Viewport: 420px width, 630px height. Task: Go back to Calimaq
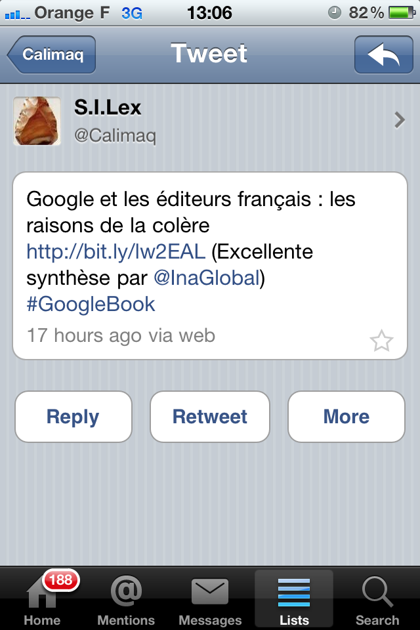(52, 54)
